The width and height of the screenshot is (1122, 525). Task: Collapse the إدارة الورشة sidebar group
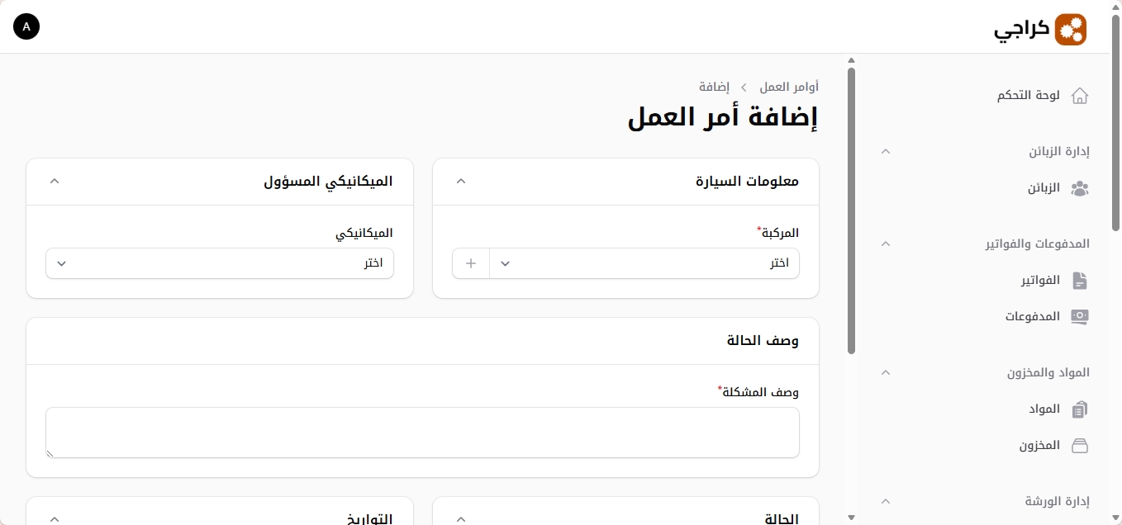pos(886,501)
